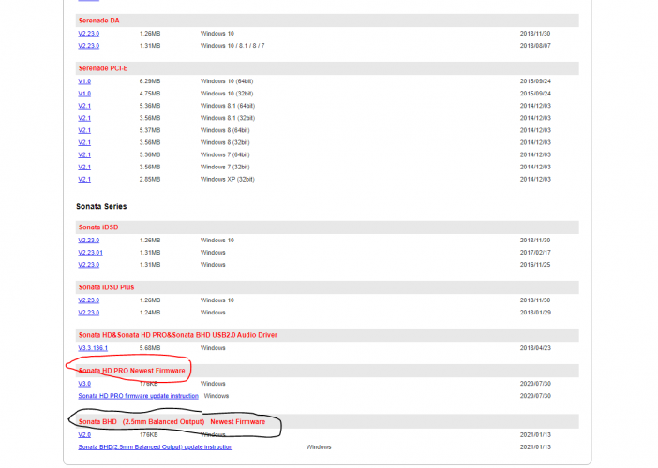
Task: Select V2.1 link for Windows 7 (64bit)
Action: 84,154
